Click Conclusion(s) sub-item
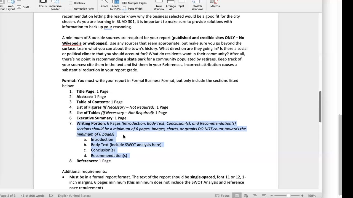This screenshot has height=198, width=353. click(103, 150)
